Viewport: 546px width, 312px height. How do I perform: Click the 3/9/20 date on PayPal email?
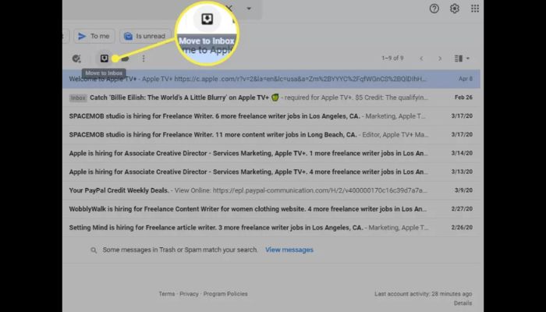(463, 190)
